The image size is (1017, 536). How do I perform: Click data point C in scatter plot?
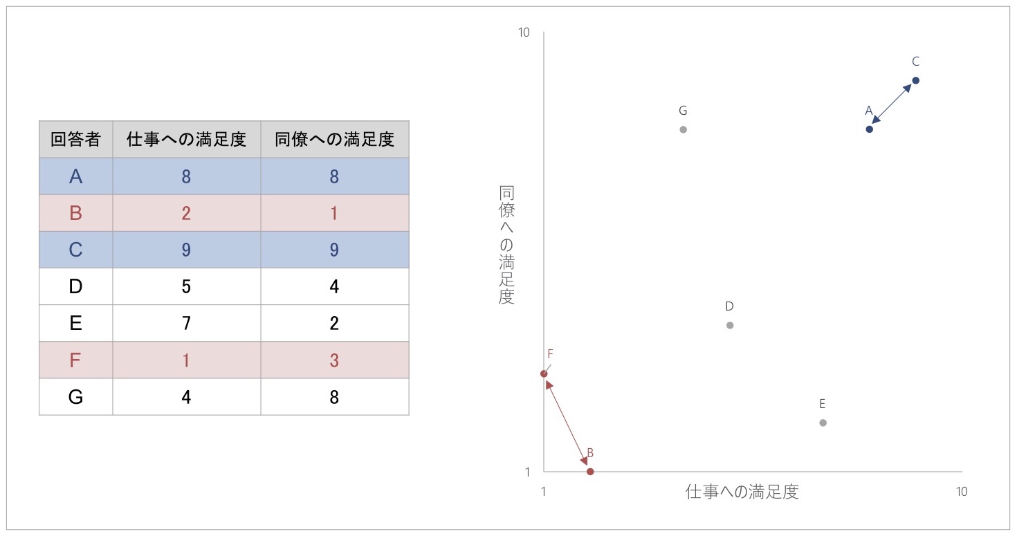click(915, 80)
